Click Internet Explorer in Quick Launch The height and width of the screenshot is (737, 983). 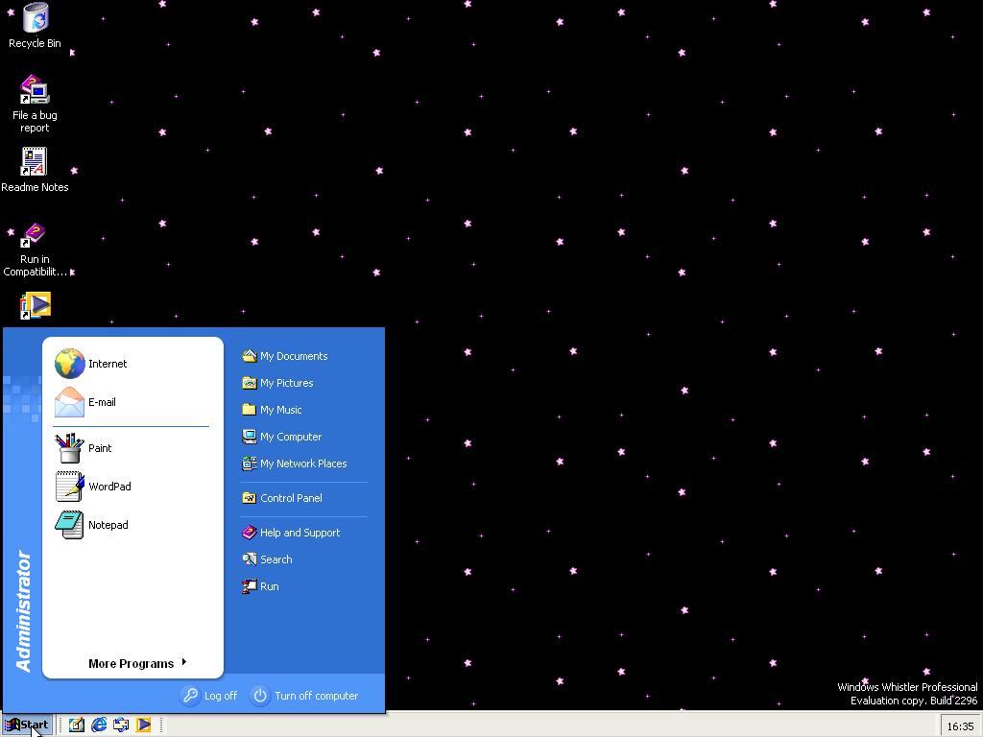(x=99, y=725)
